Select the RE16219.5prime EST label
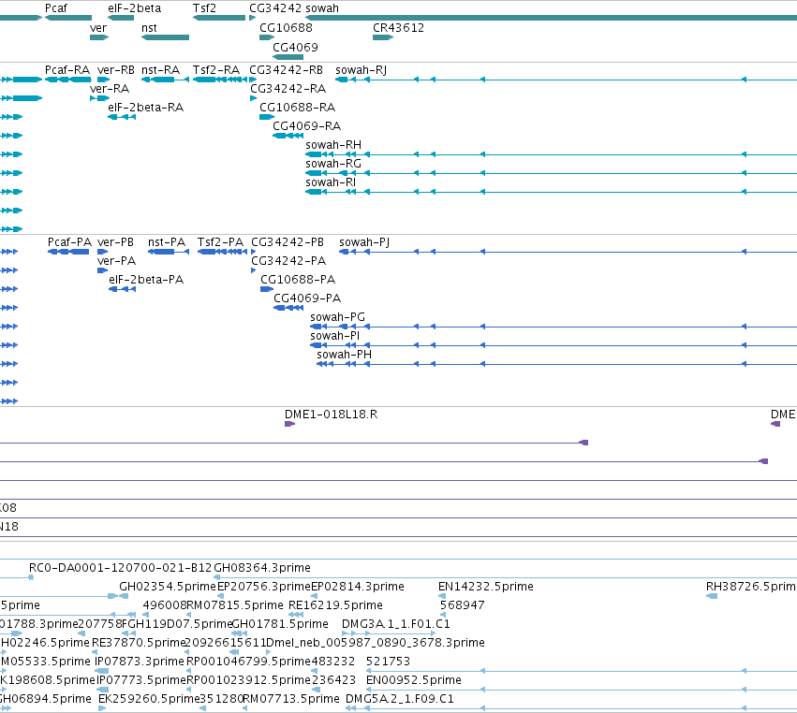This screenshot has height=713, width=797. [x=335, y=605]
